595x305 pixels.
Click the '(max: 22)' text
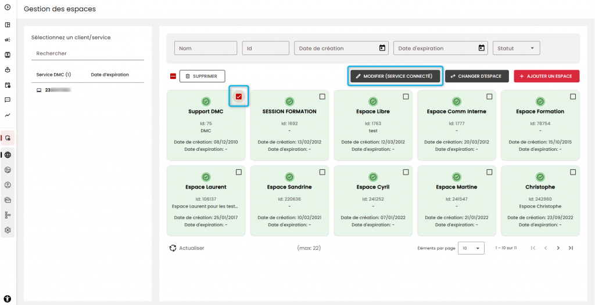pos(309,248)
